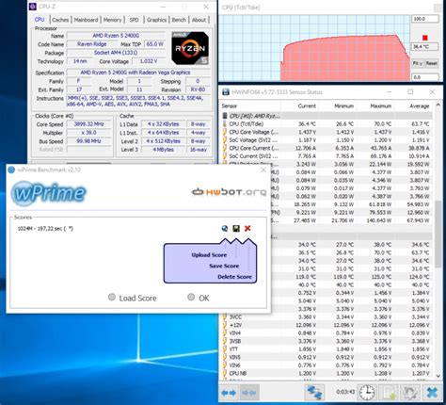Click the Fit y button on the graph
Viewport: 446px width, 405px height.
pos(417,63)
